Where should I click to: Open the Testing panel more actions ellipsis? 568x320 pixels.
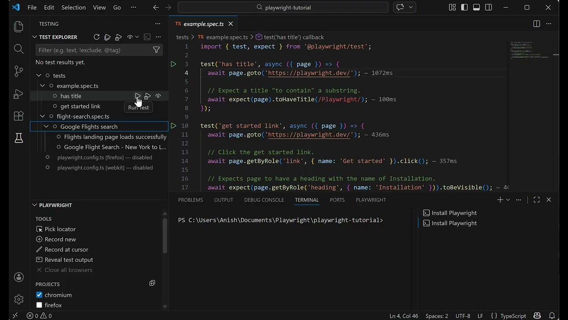[158, 24]
